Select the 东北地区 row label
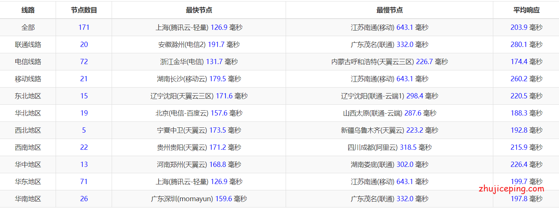Screen dimensions: 559x209 click(28, 96)
